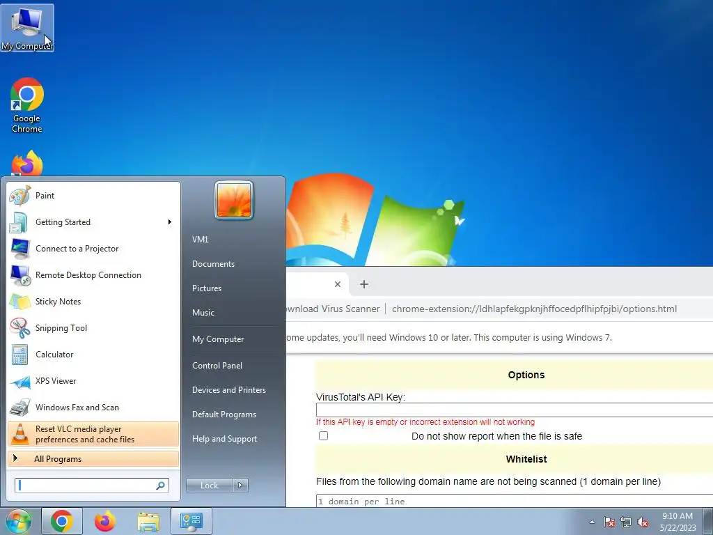Expand All Programs
Viewport: 713px width, 535px height.
tap(93, 458)
